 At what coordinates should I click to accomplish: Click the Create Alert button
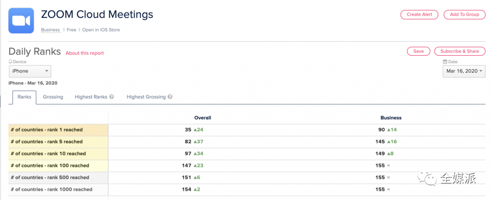[x=419, y=14]
